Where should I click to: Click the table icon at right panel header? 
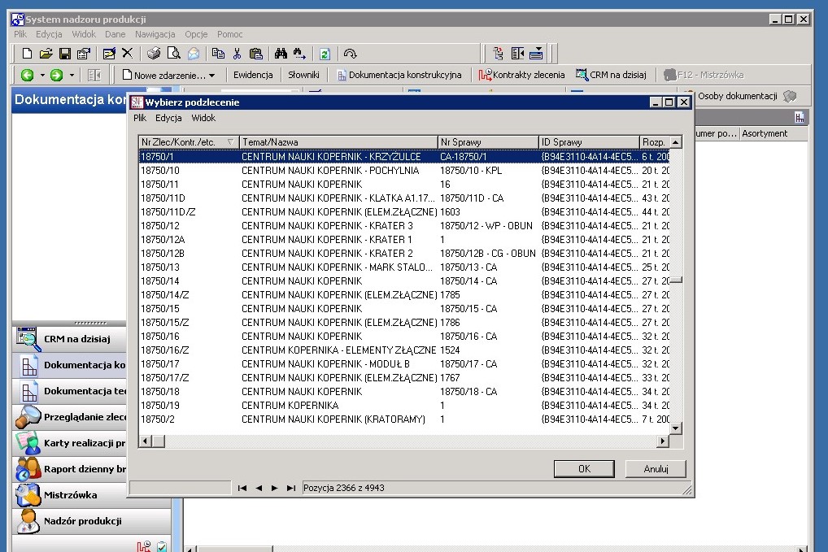pyautogui.click(x=800, y=117)
